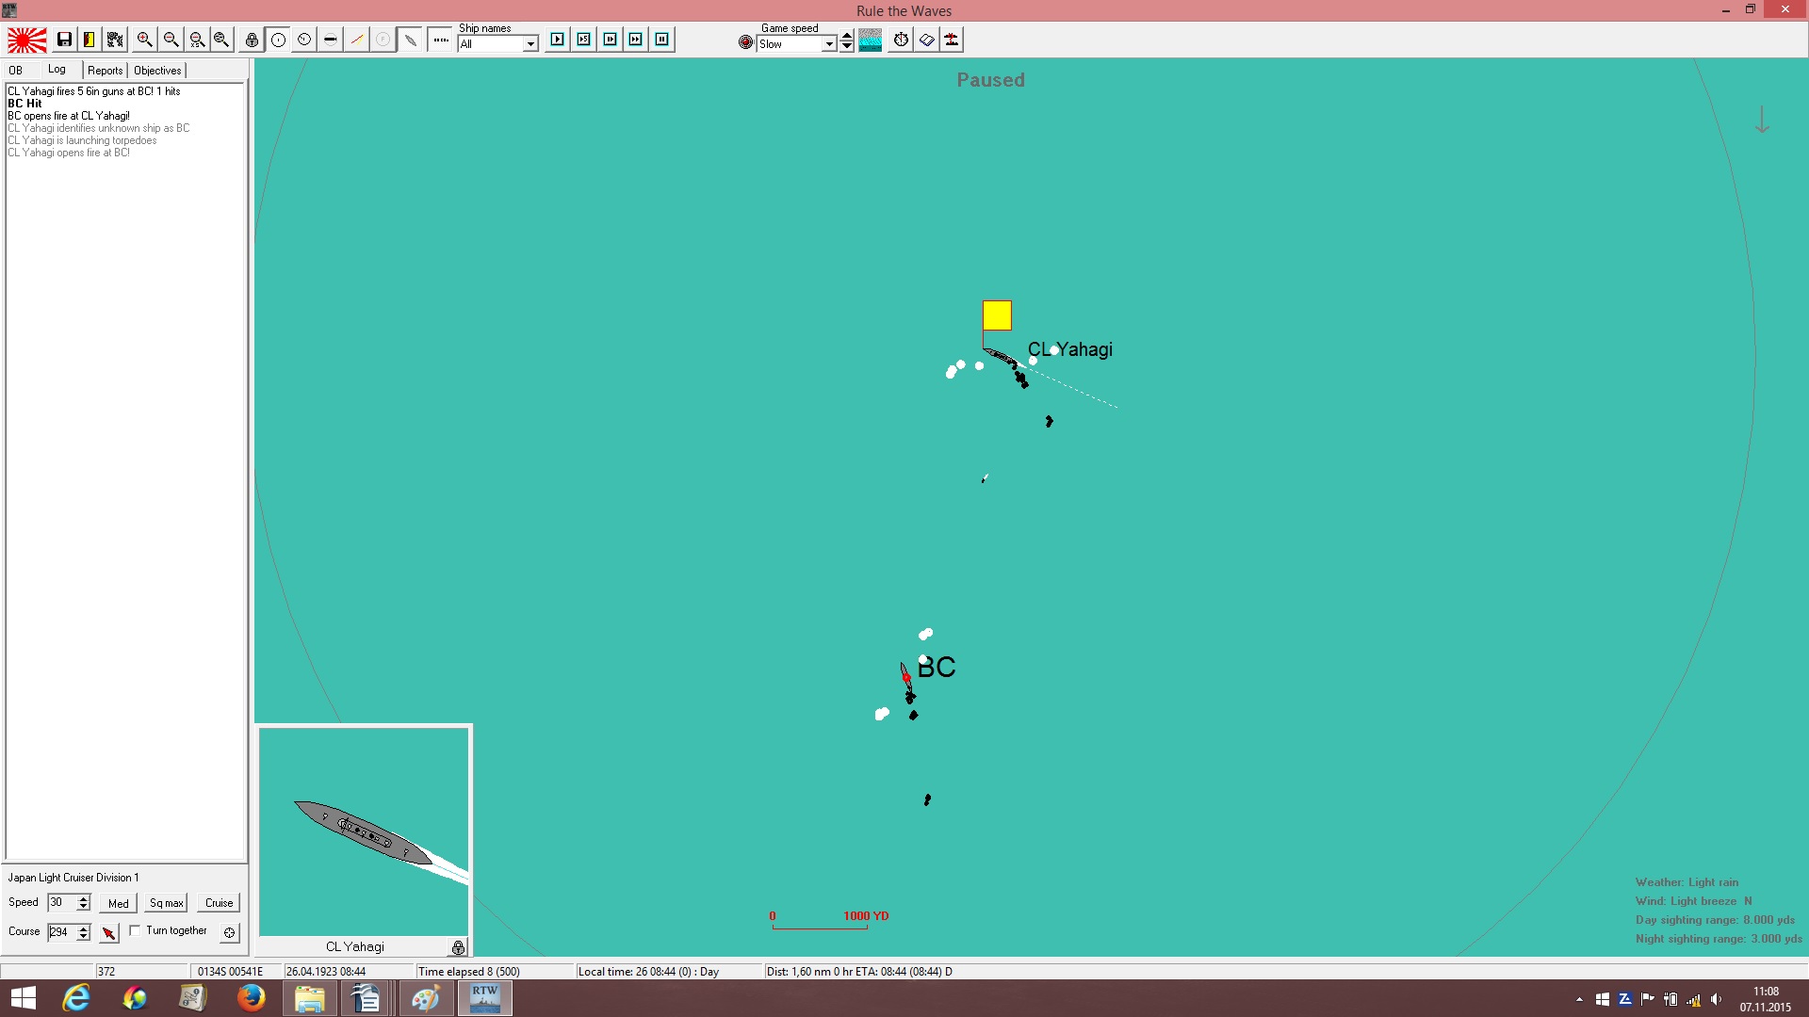This screenshot has height=1017, width=1809.
Task: Enable the Turn together checkbox
Action: click(x=135, y=930)
